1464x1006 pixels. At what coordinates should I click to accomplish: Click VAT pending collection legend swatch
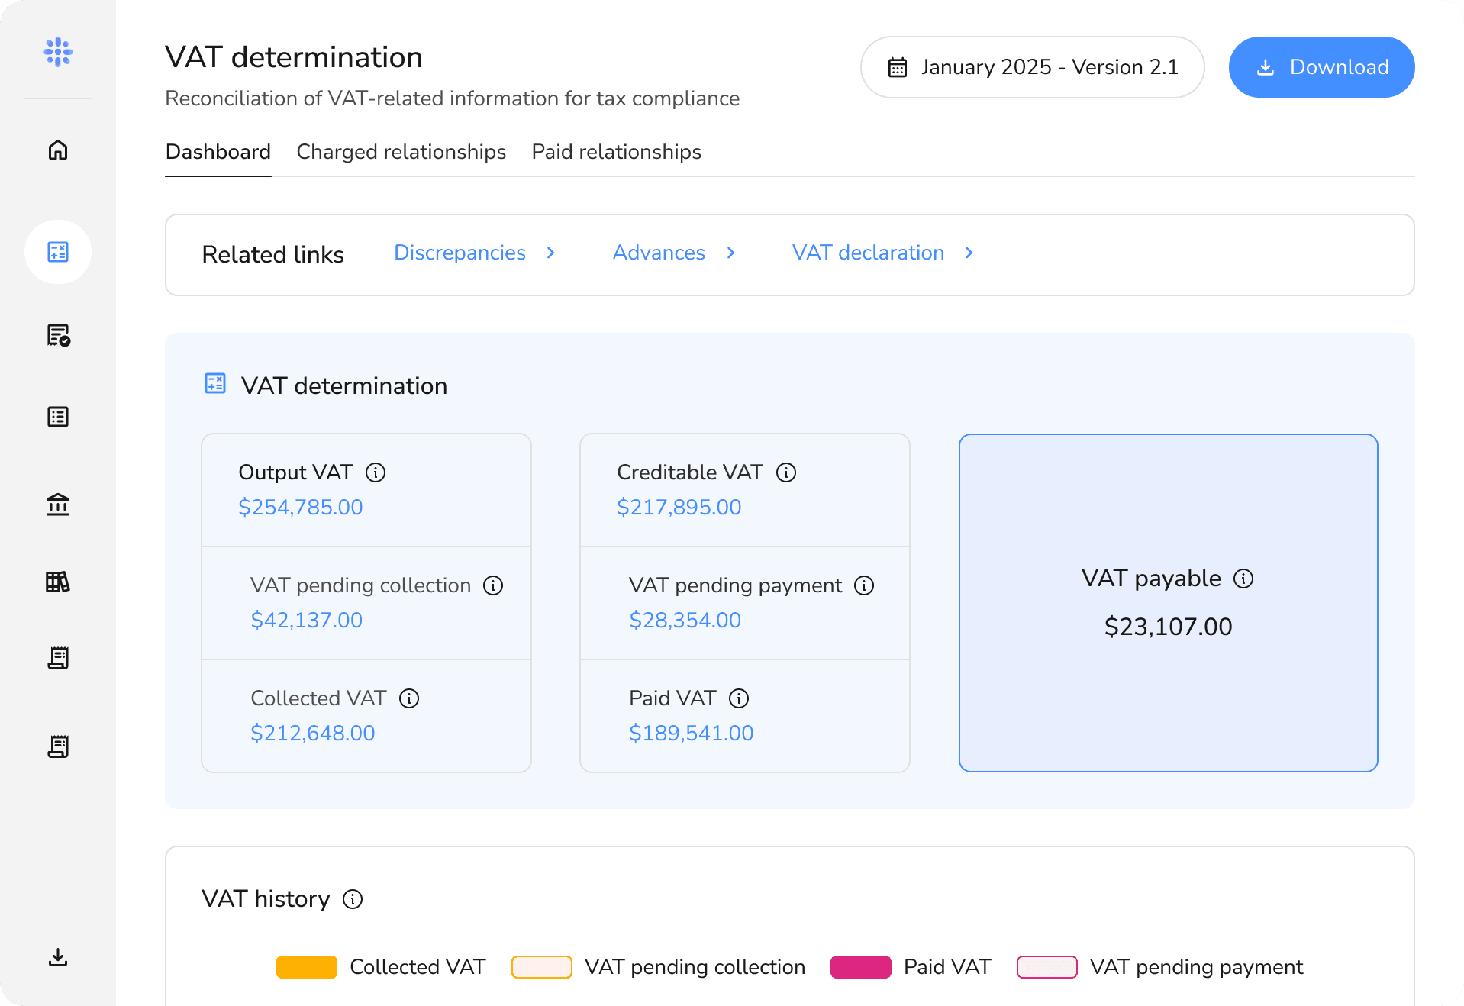pos(542,967)
